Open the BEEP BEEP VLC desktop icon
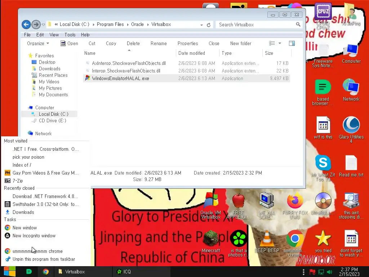This screenshot has width=369, height=277. 267,241
